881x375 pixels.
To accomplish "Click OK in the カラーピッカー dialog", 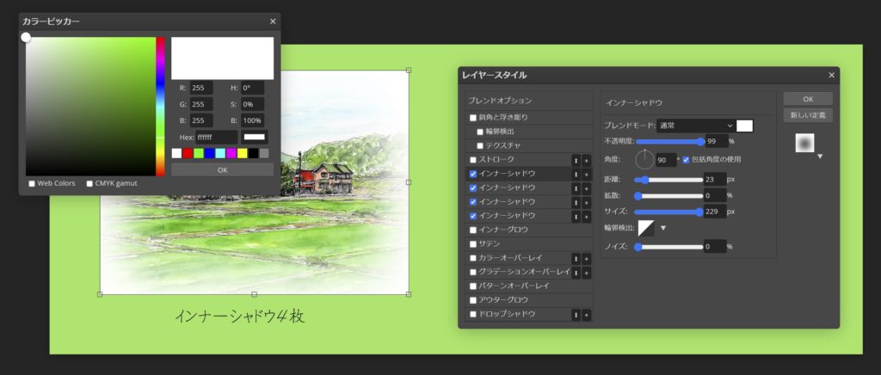I will [x=222, y=170].
